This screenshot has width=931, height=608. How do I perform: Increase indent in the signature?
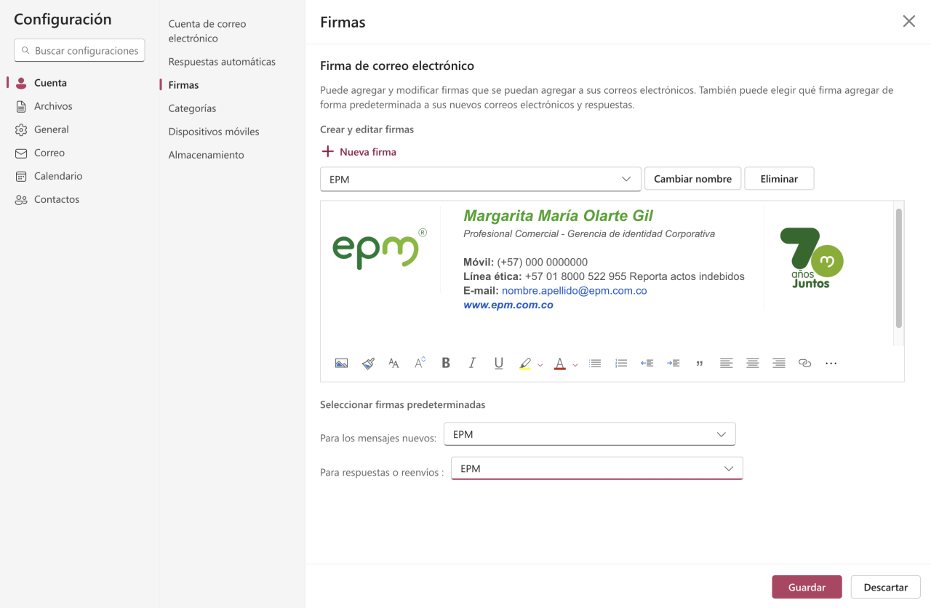point(674,363)
